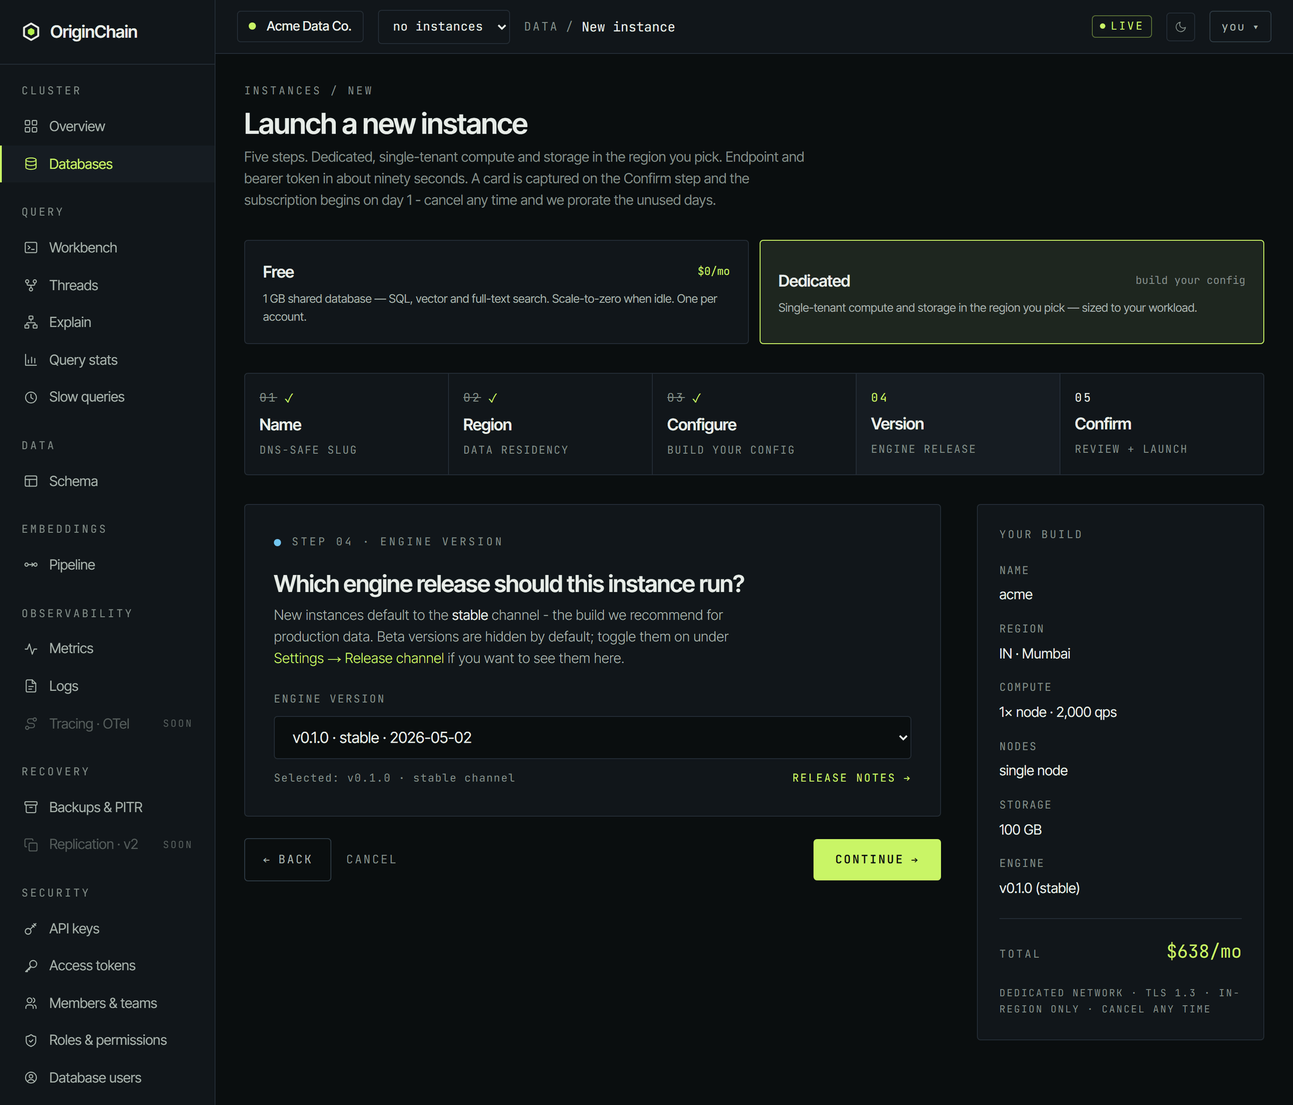This screenshot has width=1293, height=1105.
Task: Open the Release Notes link
Action: click(x=851, y=778)
